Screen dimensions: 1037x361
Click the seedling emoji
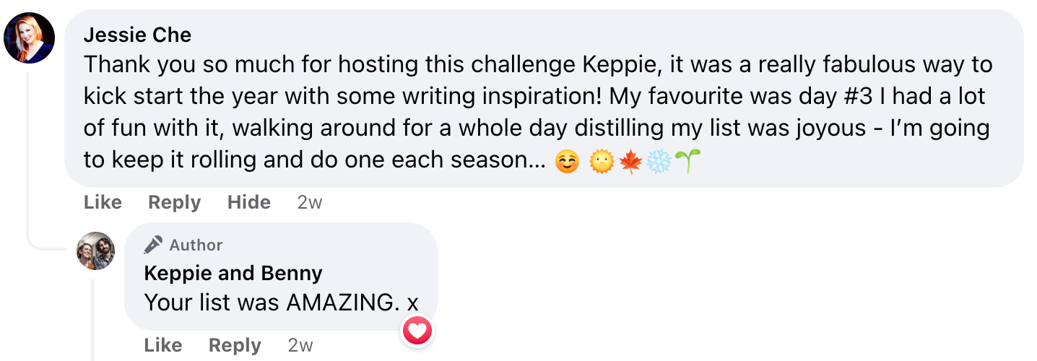click(687, 163)
